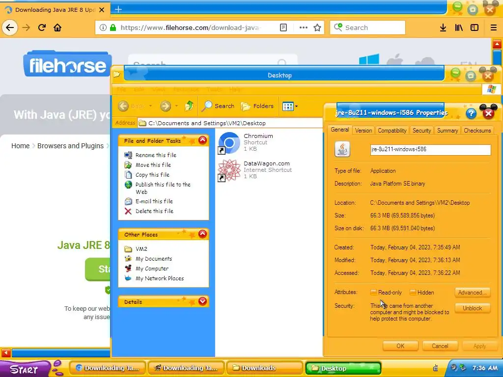Click Explorer address bar path field
This screenshot has height=377, width=503.
(x=230, y=123)
